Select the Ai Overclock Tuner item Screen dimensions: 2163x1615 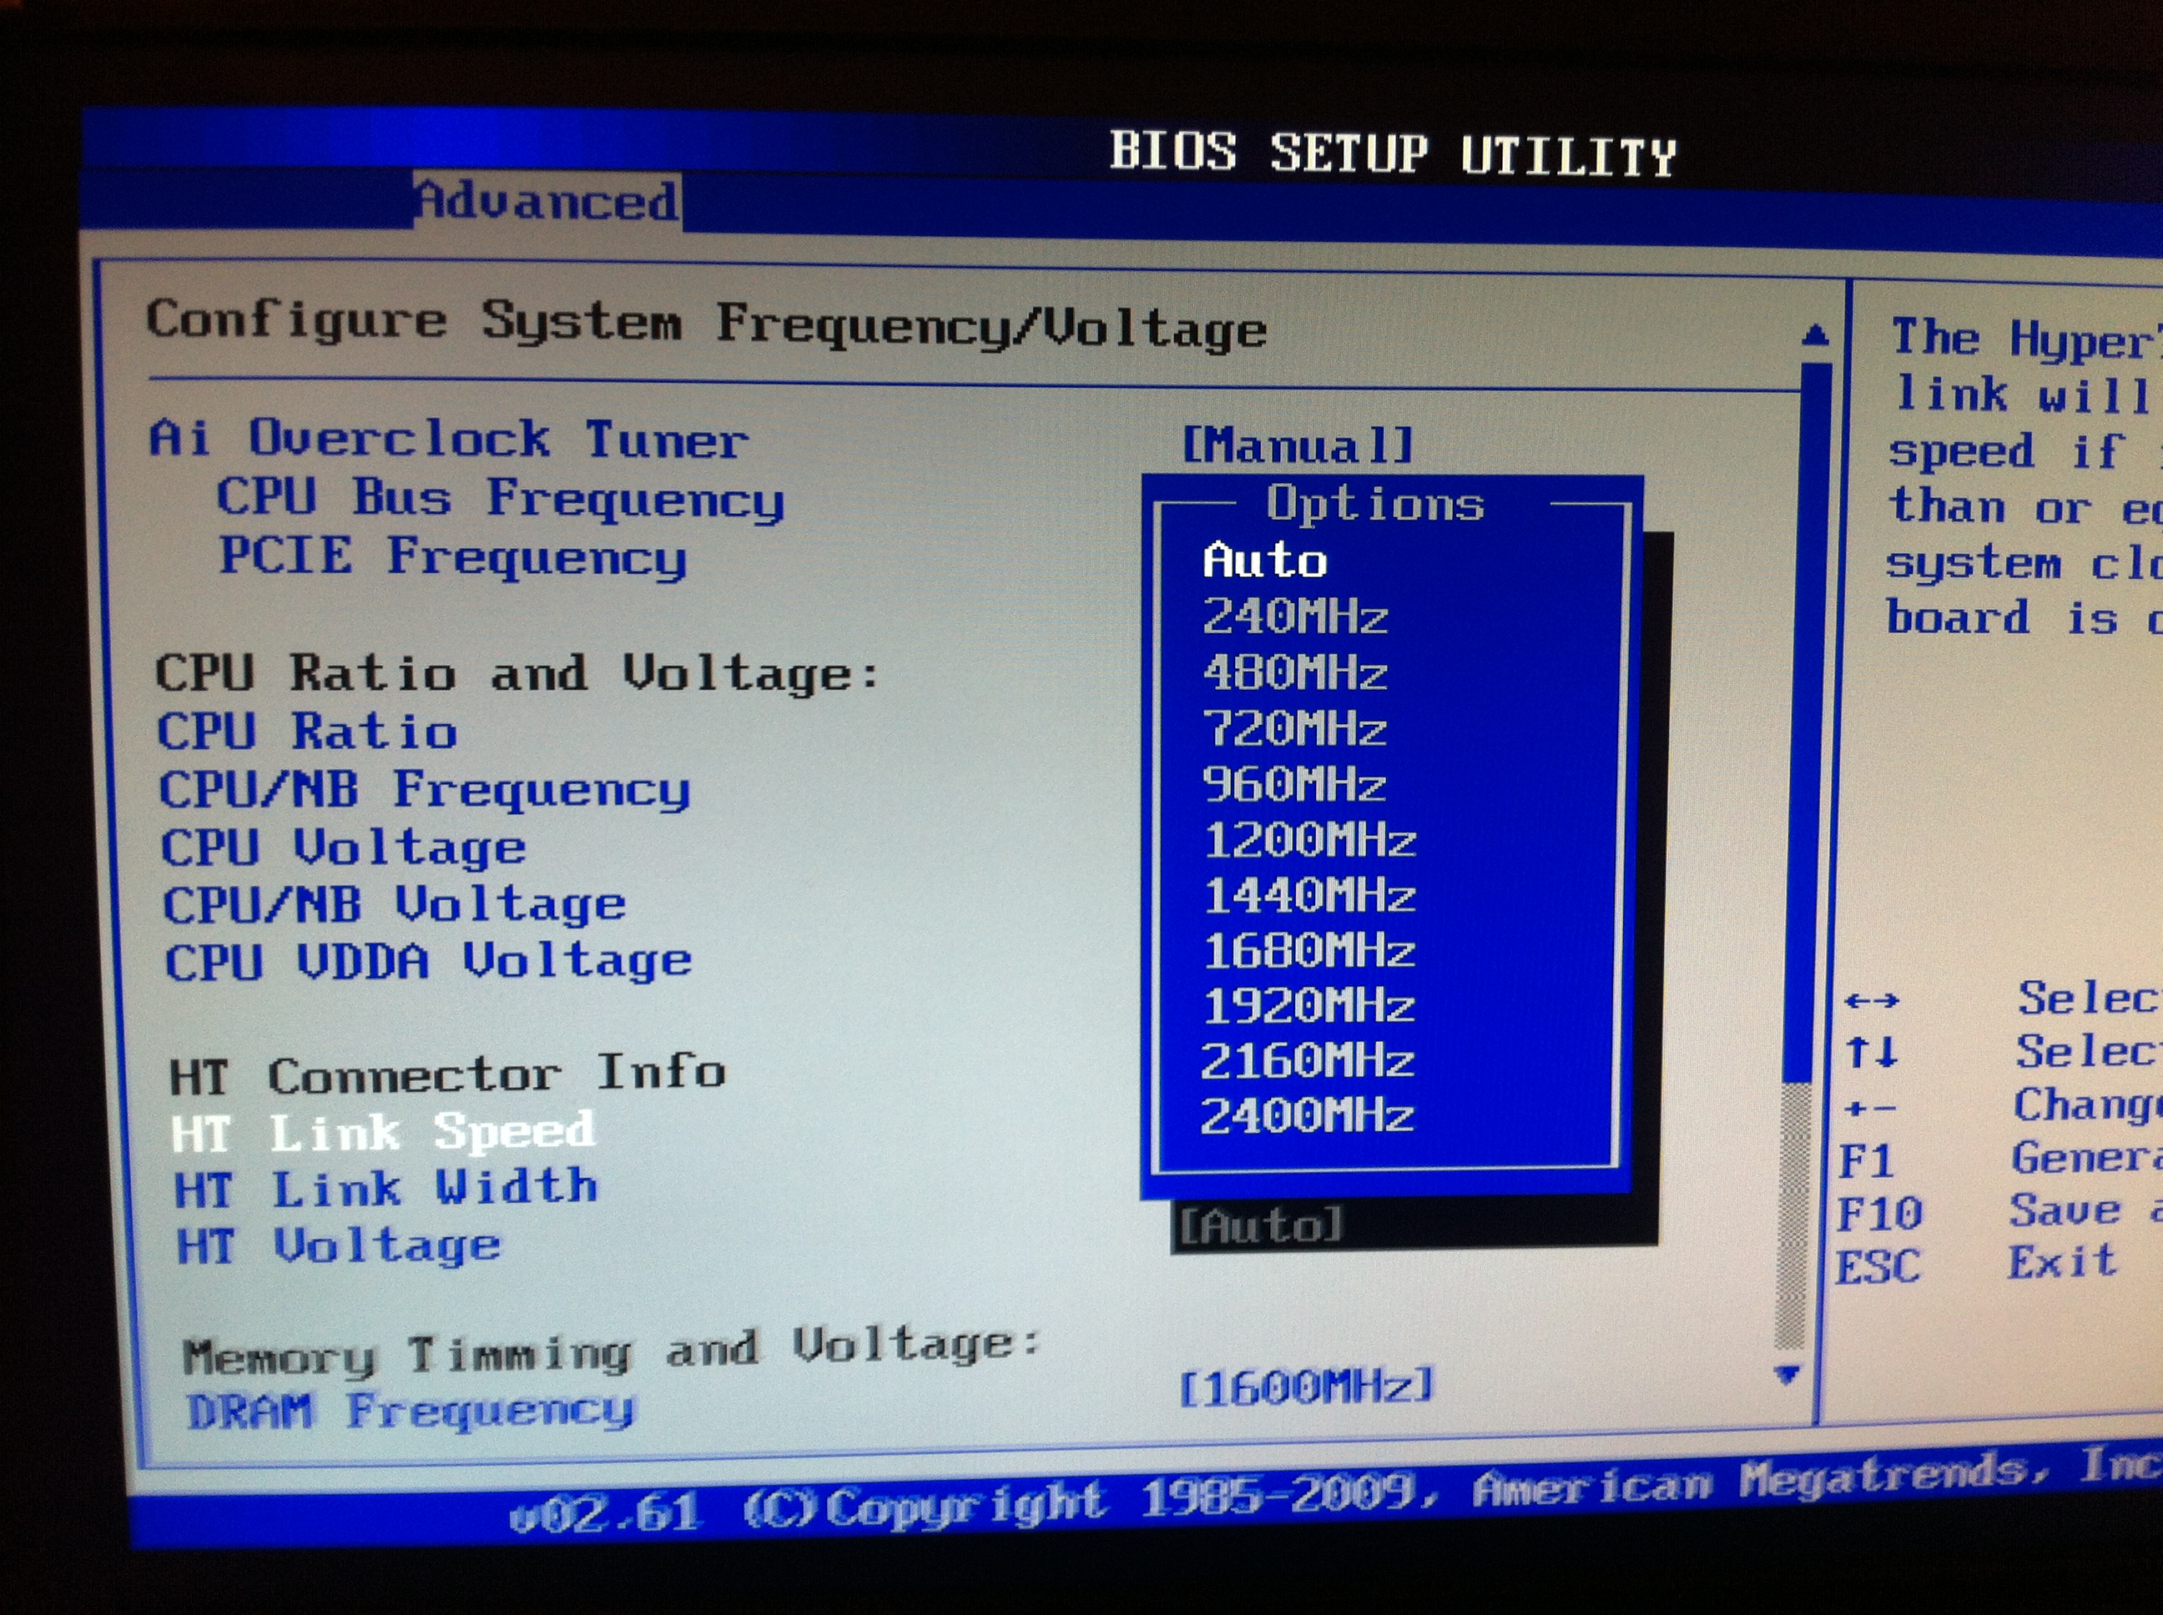pyautogui.click(x=448, y=438)
